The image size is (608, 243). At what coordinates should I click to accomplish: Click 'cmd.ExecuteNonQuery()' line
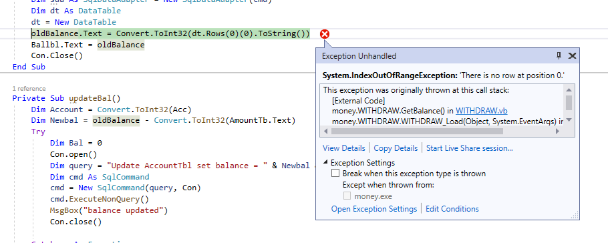pos(100,199)
